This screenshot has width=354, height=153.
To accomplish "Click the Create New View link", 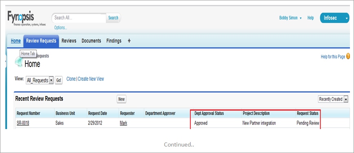I will [x=91, y=79].
